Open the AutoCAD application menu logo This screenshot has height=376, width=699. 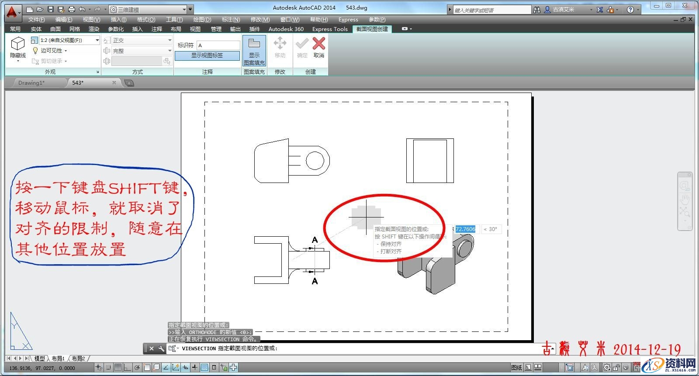(12, 12)
